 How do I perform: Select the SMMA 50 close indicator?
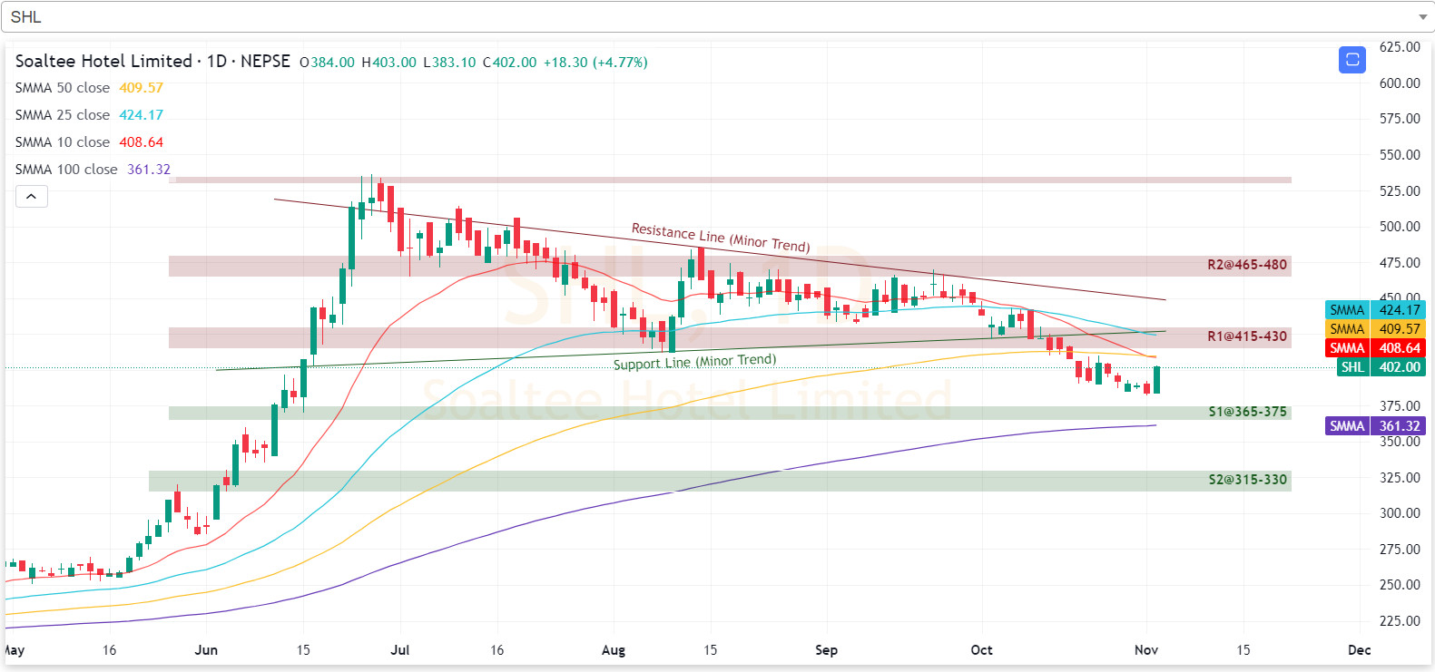(89, 88)
